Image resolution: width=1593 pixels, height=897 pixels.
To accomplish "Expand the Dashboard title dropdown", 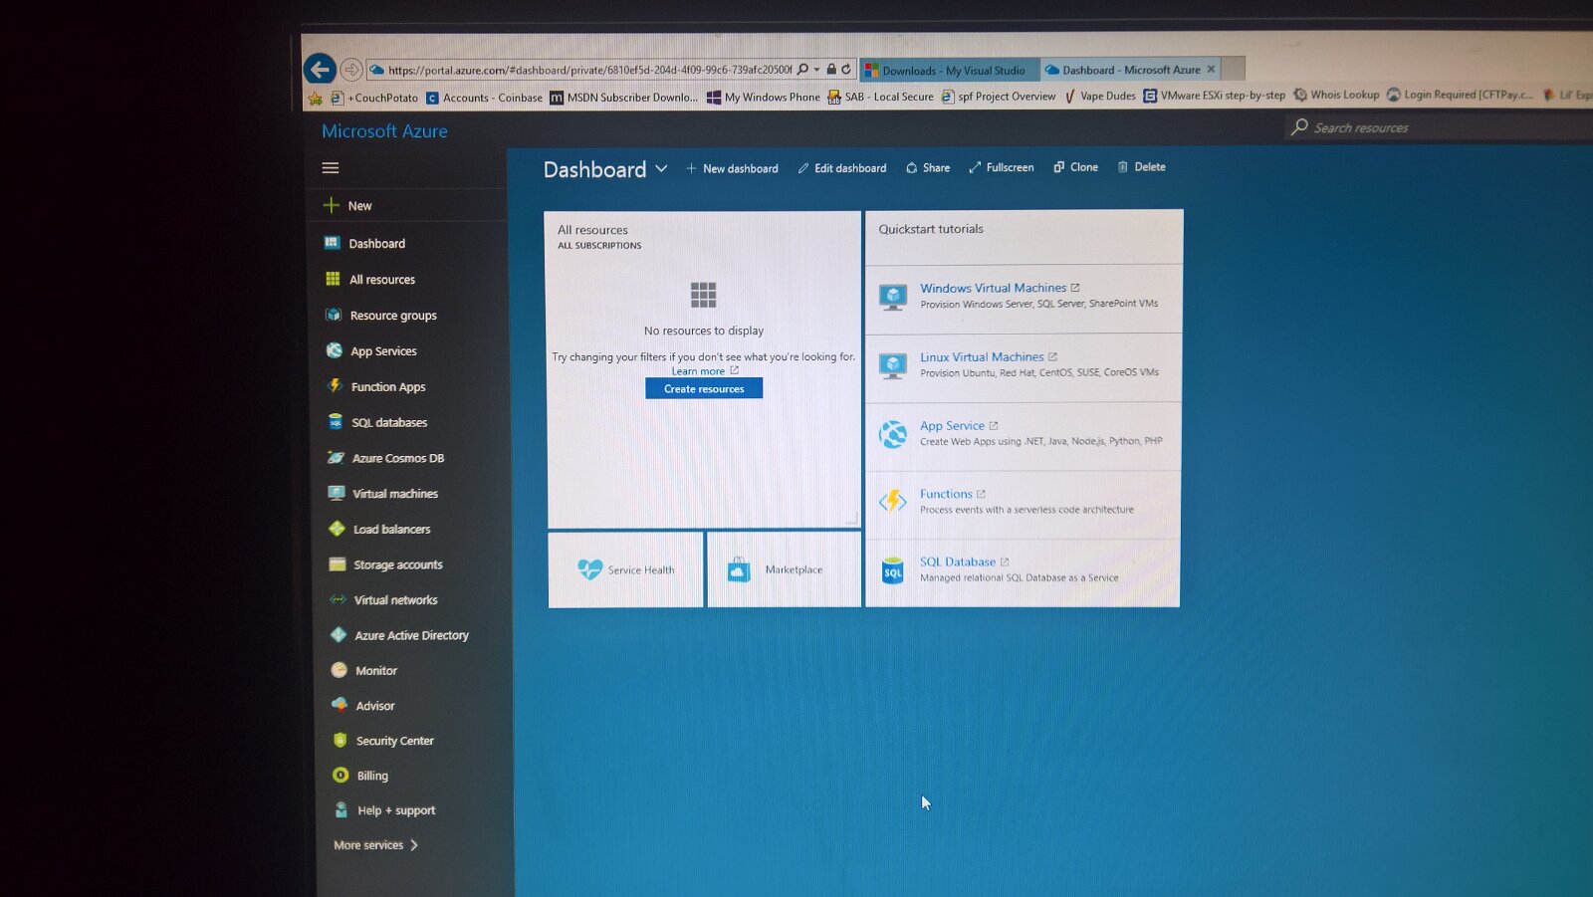I will pyautogui.click(x=661, y=169).
